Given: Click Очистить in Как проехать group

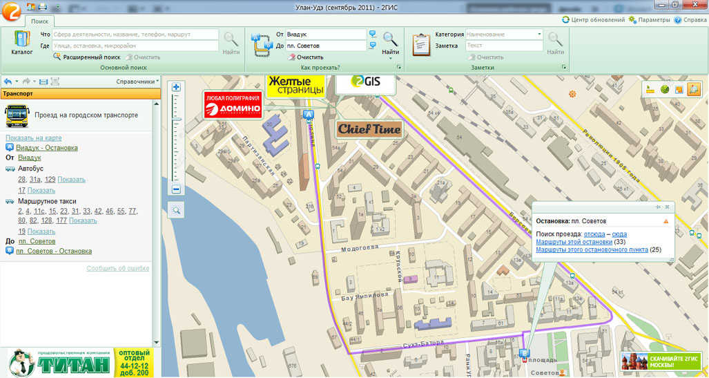Looking at the screenshot, I should pyautogui.click(x=306, y=57).
